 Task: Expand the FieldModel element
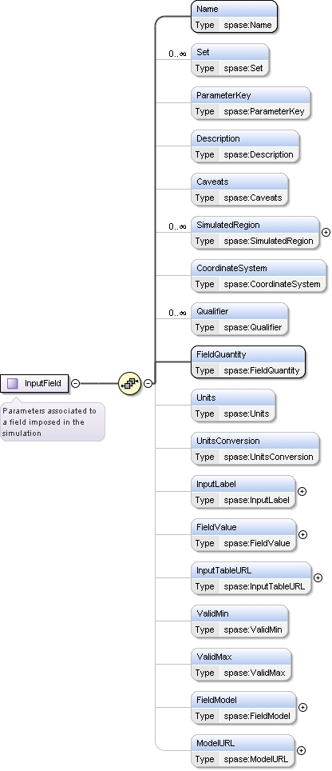303,707
